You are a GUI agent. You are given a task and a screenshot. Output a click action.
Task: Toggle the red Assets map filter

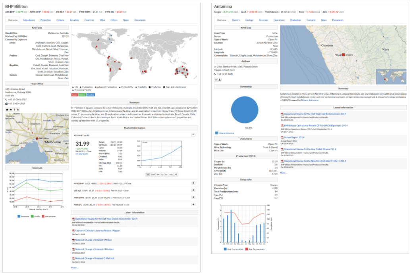pos(75,95)
